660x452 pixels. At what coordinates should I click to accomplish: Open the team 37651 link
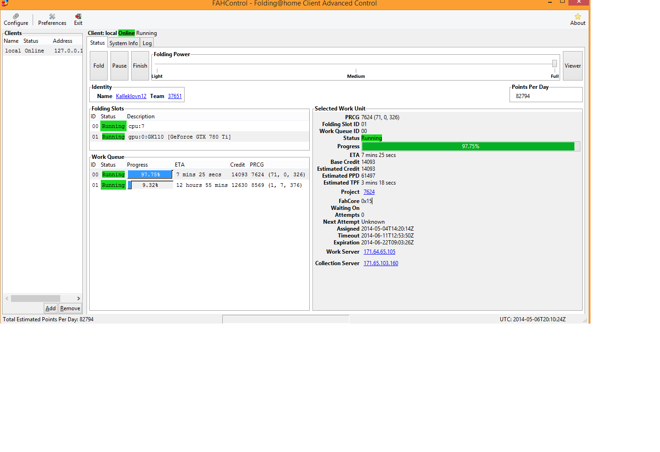pos(175,96)
